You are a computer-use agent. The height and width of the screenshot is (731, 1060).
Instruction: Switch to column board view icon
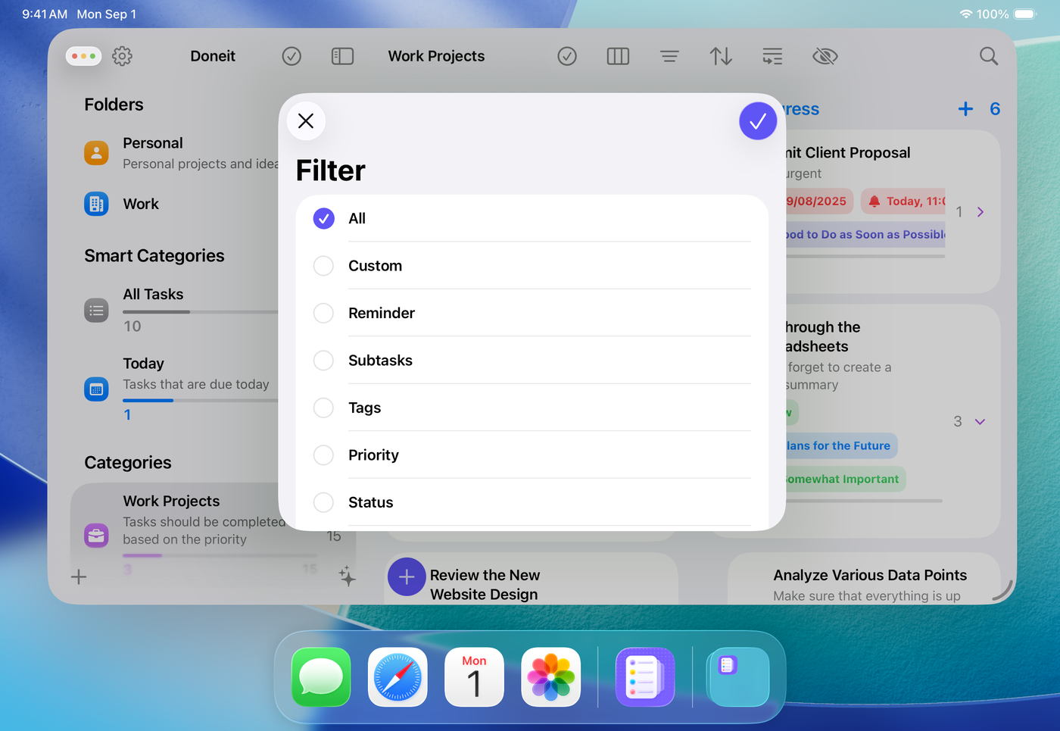(618, 56)
